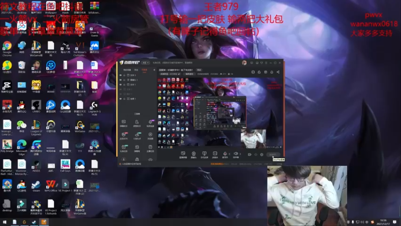Click the share icon above stream preview

tap(278, 72)
